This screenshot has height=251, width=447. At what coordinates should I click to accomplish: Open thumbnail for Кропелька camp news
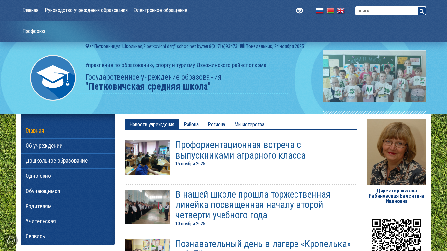(148, 245)
